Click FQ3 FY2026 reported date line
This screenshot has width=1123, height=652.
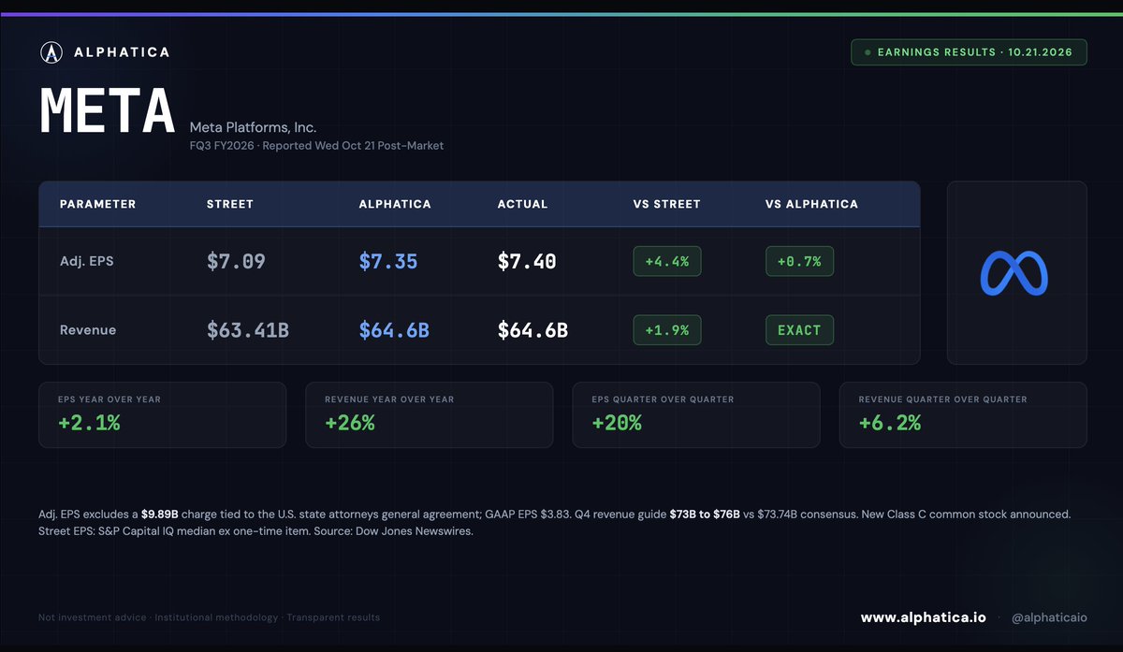316,146
